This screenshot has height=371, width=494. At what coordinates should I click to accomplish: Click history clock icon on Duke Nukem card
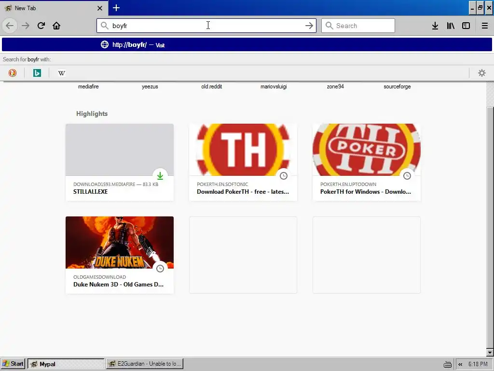pyautogui.click(x=160, y=269)
